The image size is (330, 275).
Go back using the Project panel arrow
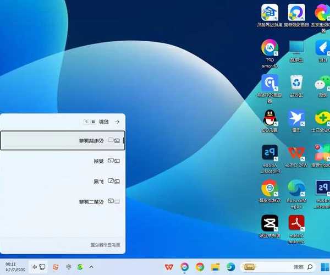(117, 122)
